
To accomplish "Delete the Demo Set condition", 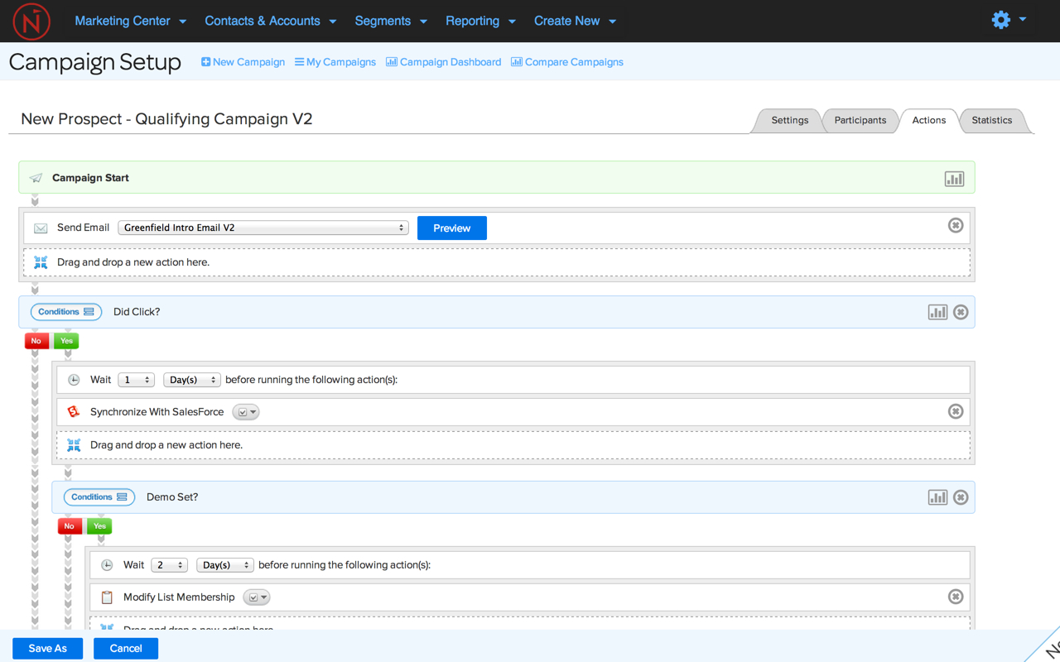I will pyautogui.click(x=961, y=497).
